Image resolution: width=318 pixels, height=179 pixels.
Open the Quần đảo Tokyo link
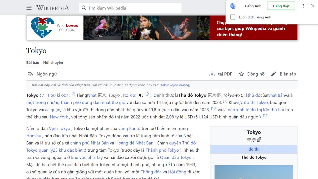(x=176, y=157)
